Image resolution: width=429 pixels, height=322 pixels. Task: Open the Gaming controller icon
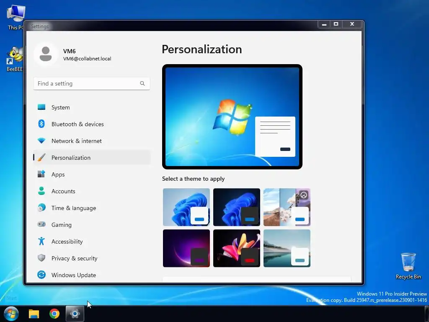coord(41,224)
